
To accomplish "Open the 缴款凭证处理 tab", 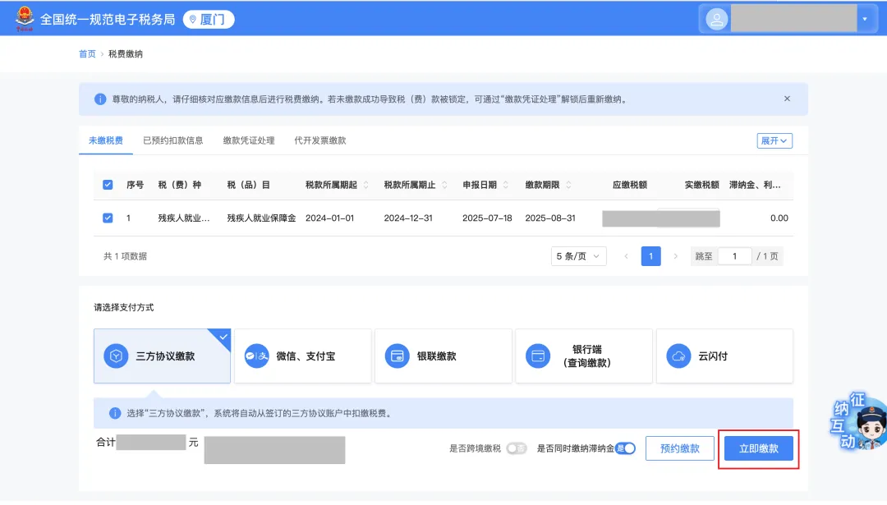I will pos(249,140).
